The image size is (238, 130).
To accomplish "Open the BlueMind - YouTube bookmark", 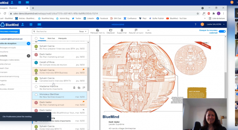I will 176,19.
